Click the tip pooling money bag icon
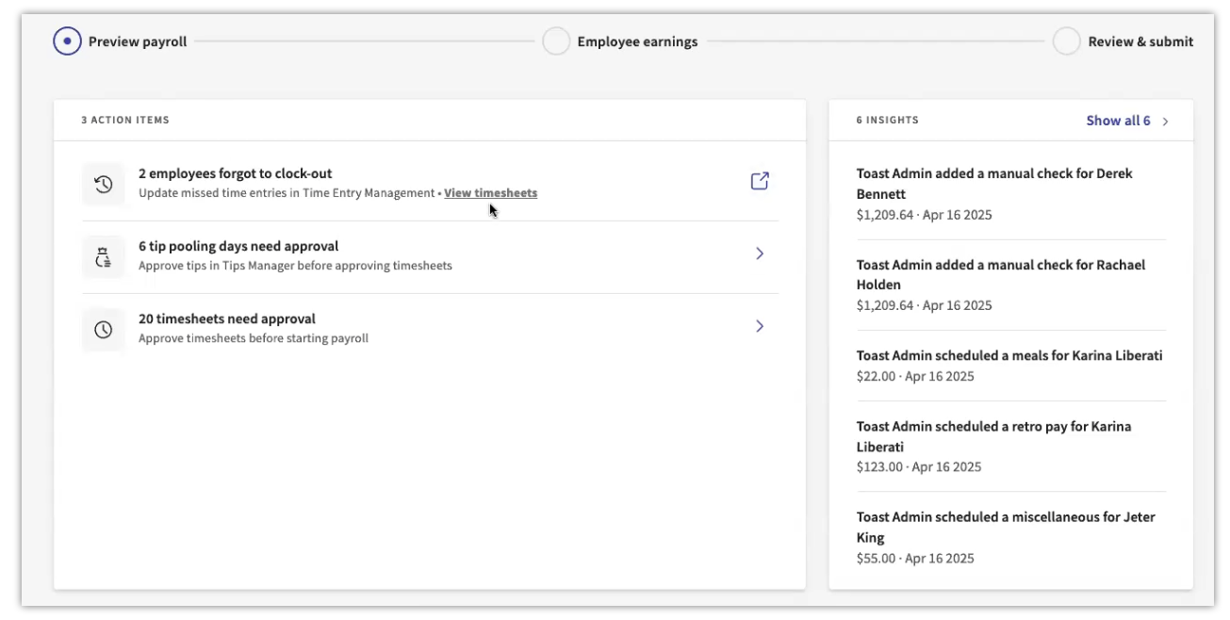1230x620 pixels. [x=104, y=257]
